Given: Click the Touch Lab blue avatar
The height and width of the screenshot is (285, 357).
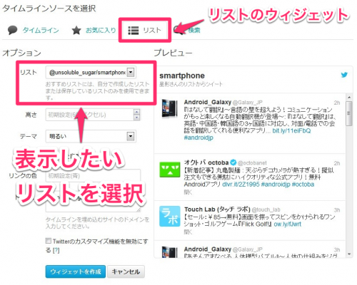Looking at the screenshot, I should [x=170, y=216].
